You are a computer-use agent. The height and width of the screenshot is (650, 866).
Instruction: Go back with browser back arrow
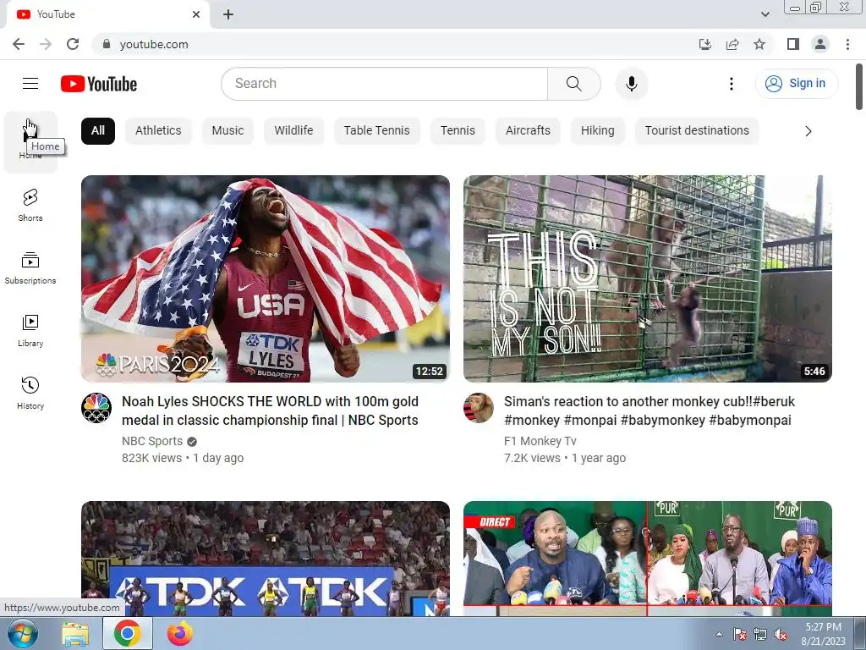click(x=19, y=44)
